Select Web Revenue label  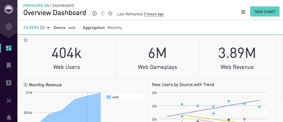coord(237,67)
